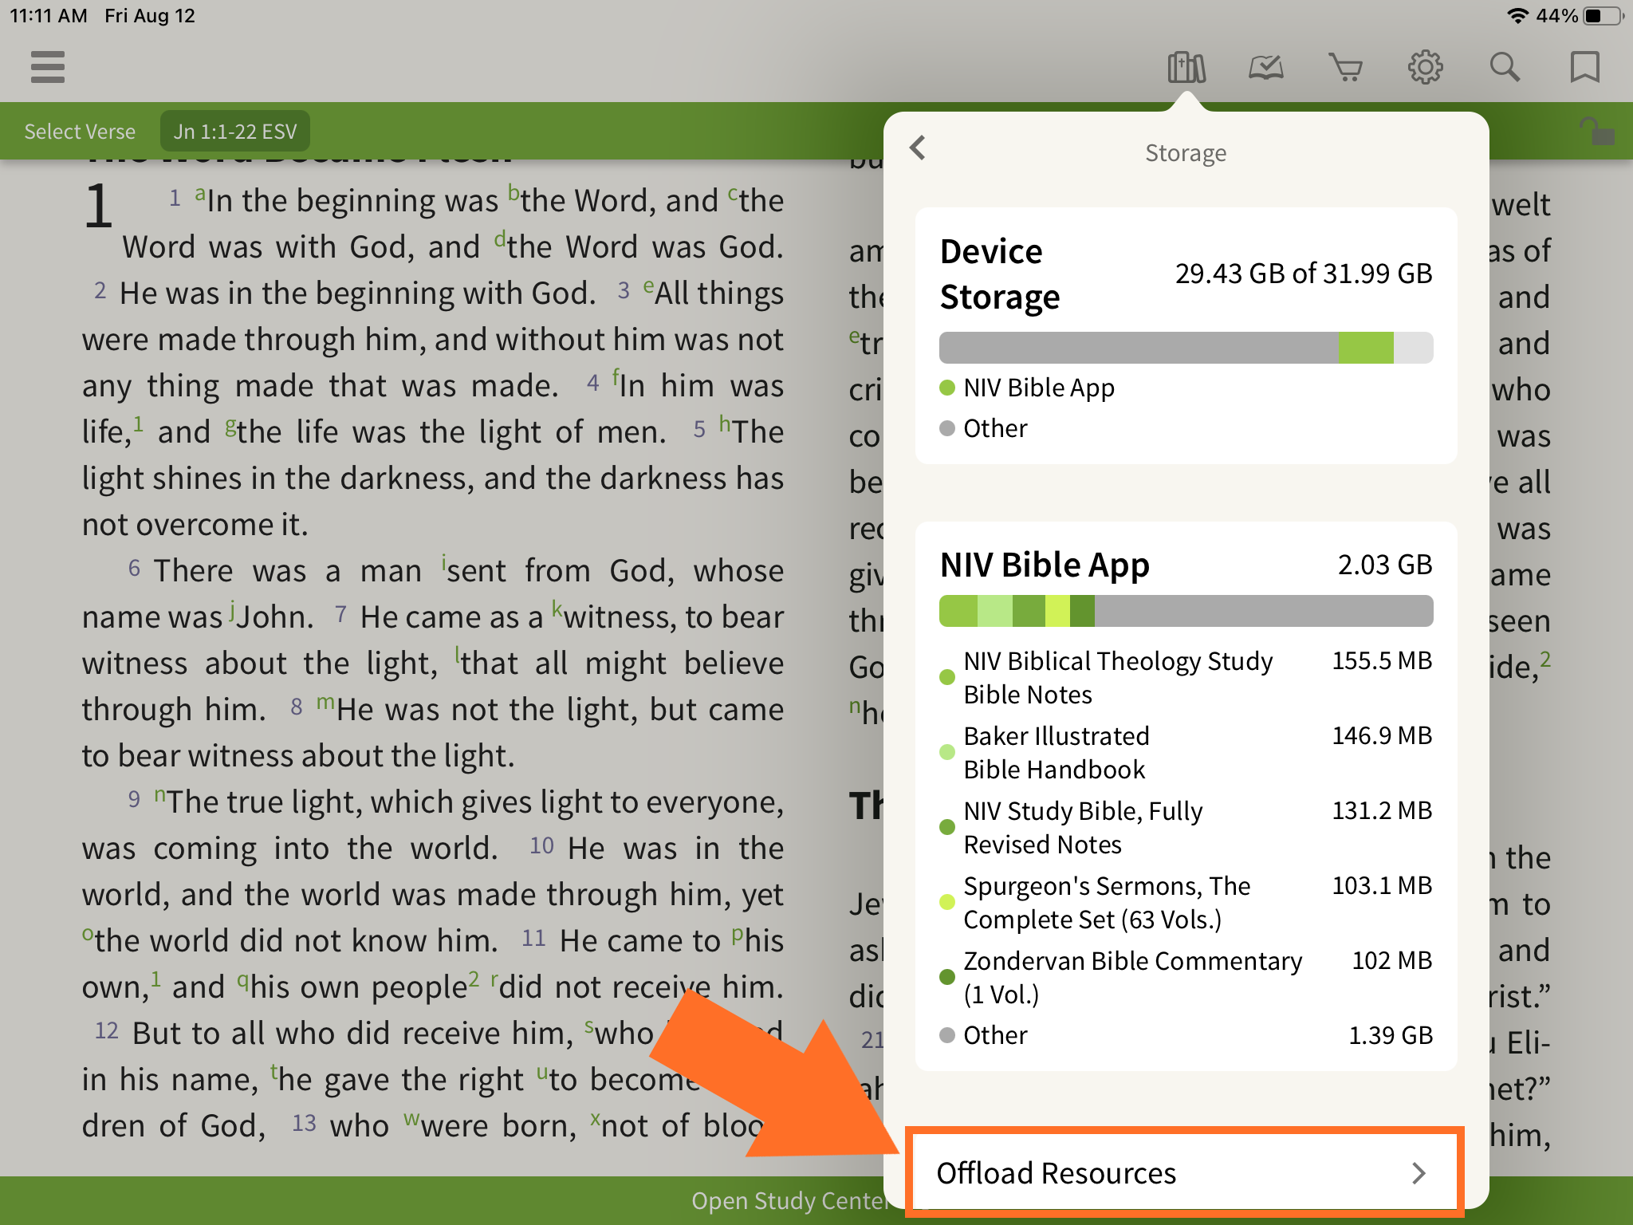Tap the Other legend under Device Storage

click(x=983, y=428)
